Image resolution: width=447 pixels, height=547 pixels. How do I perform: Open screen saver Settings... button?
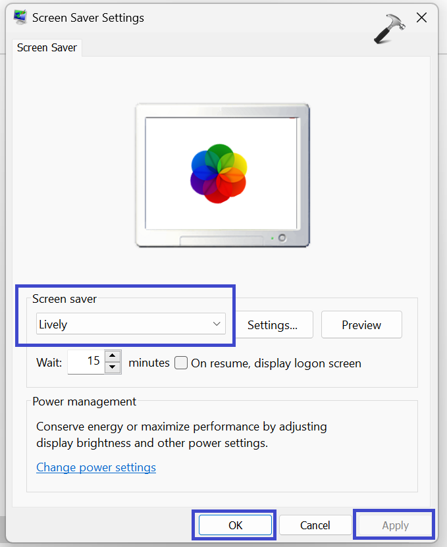pyautogui.click(x=272, y=325)
